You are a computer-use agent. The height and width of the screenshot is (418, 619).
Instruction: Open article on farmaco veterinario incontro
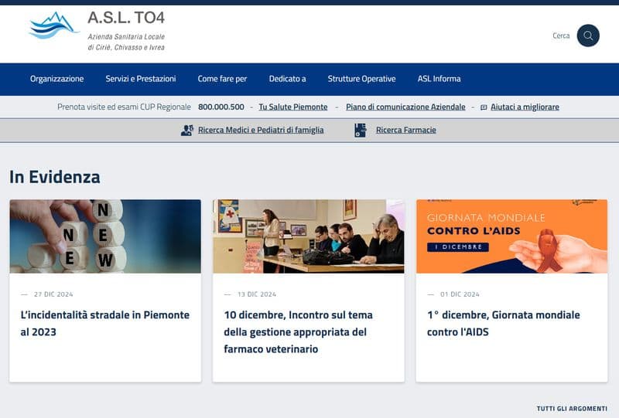[x=299, y=332]
